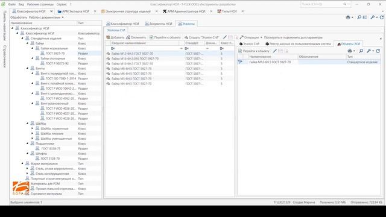Click the Обозначение cell of Гайка М12 object row
The width and height of the screenshot is (386, 217).
tap(322, 62)
